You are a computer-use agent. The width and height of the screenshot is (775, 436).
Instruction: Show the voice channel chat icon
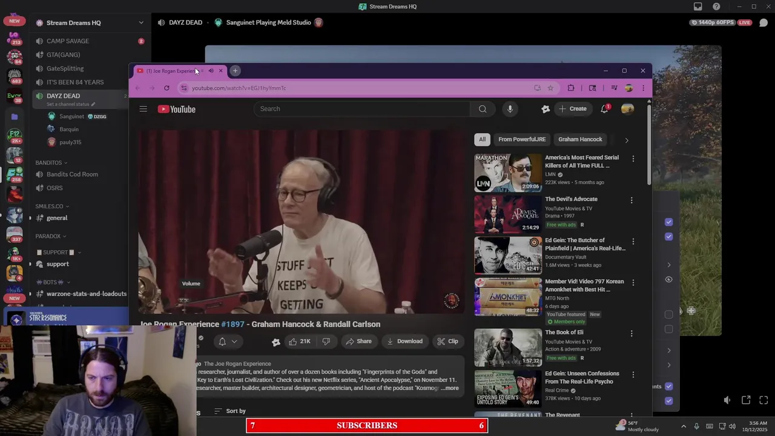tap(763, 22)
